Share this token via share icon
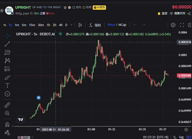Screen dimensions: 192x139 pos(189,14)
